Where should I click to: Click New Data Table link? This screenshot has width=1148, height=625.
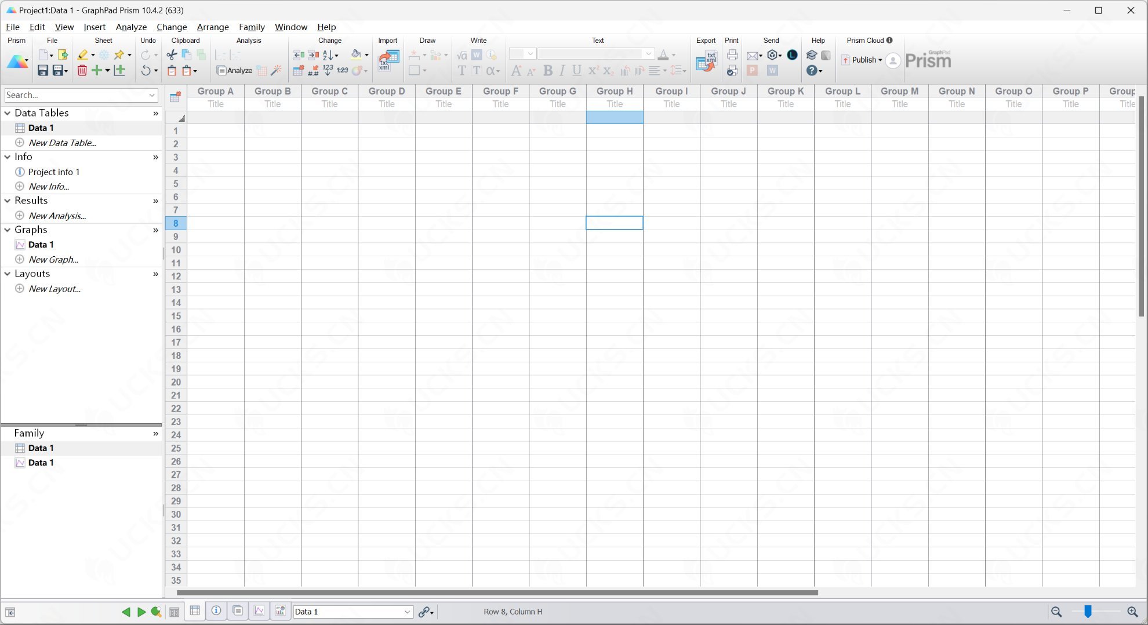point(63,143)
